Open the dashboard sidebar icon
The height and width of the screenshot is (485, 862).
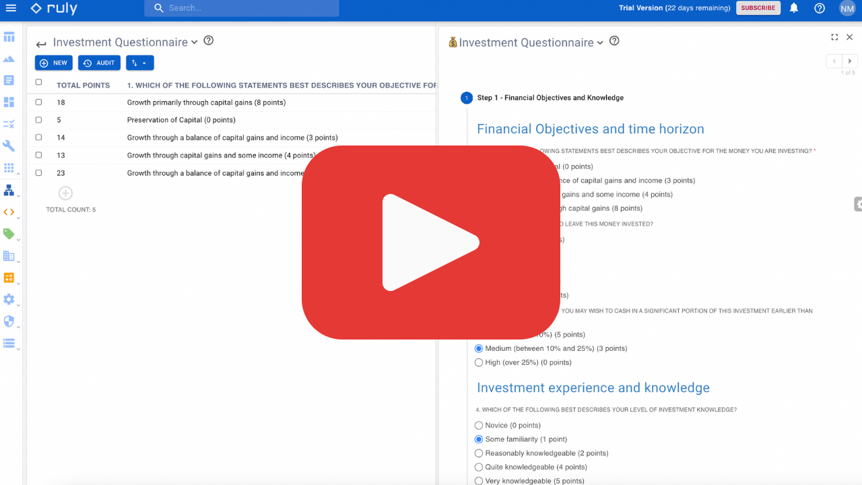(x=9, y=102)
